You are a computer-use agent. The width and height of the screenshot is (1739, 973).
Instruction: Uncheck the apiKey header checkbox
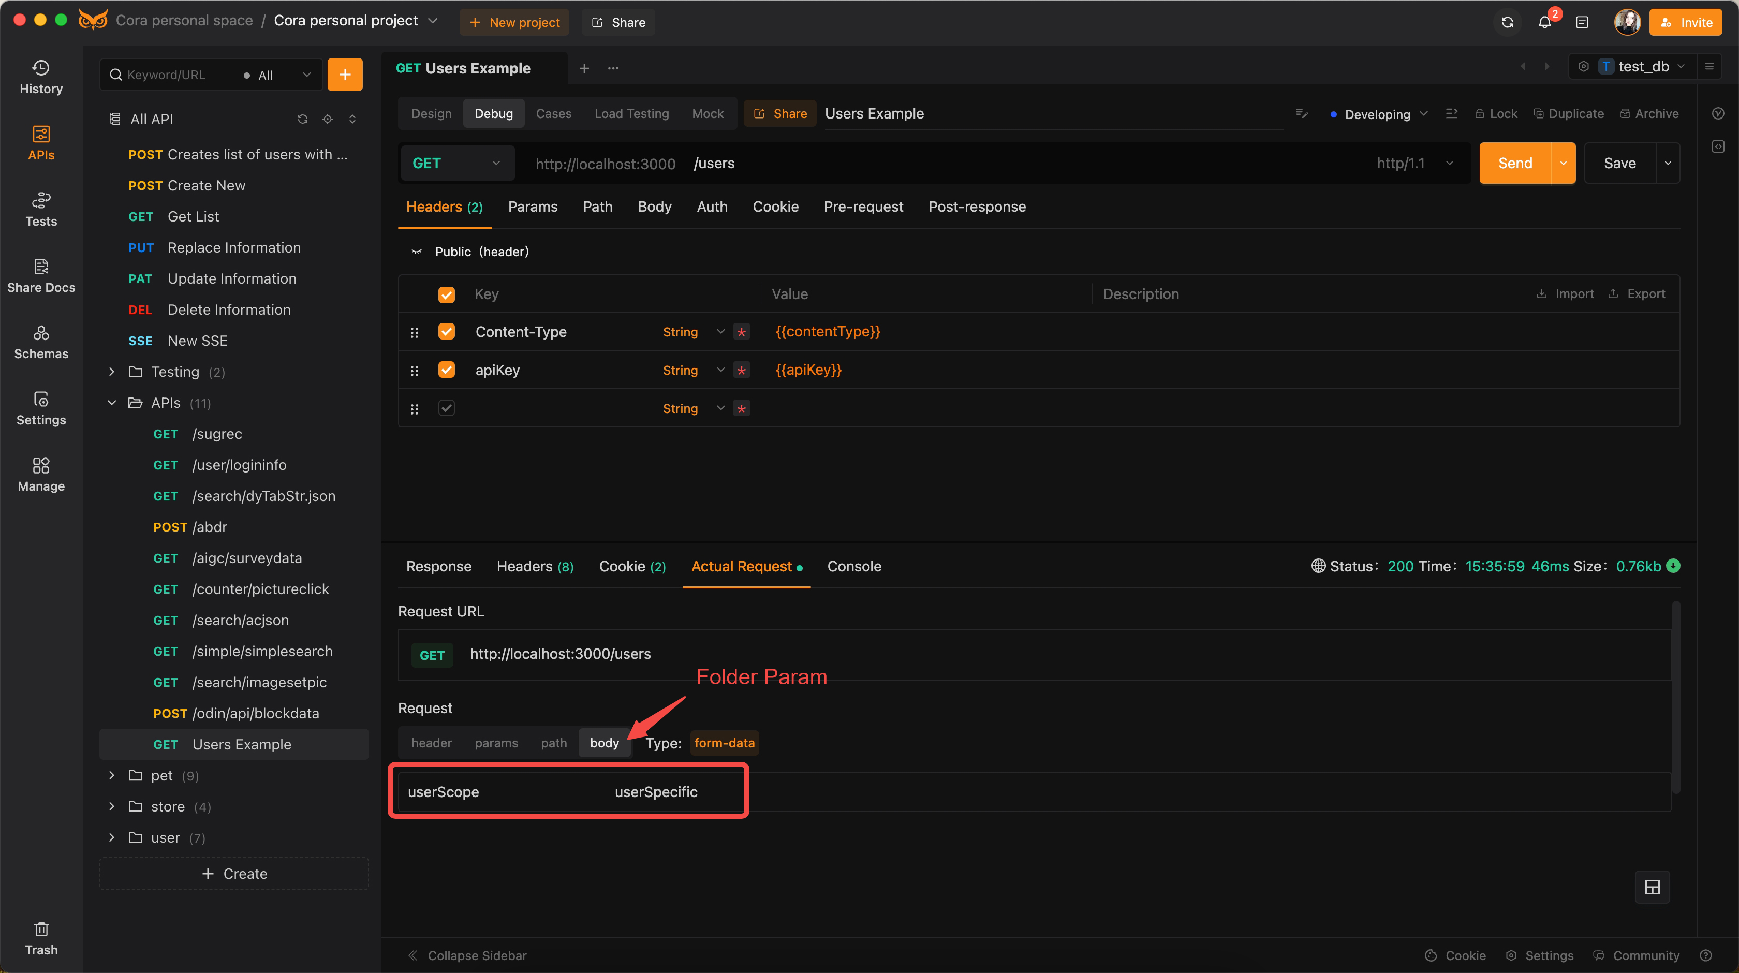point(446,370)
